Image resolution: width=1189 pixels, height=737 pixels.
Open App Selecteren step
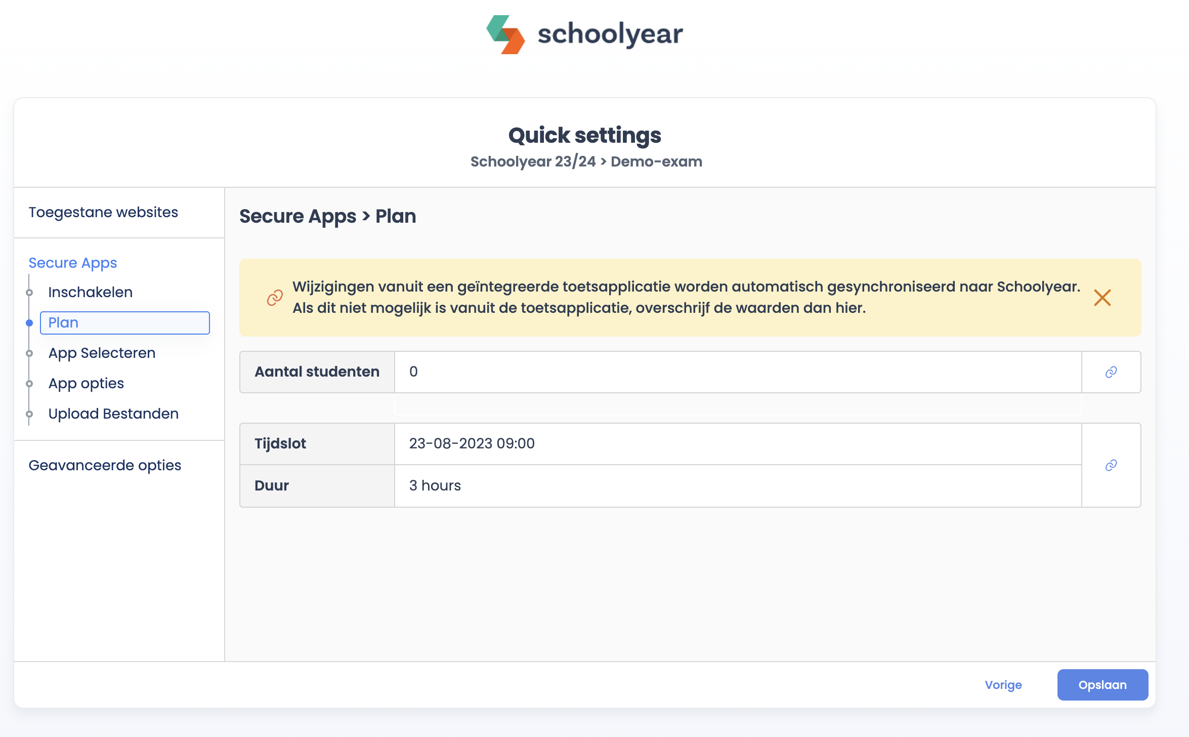pos(102,353)
